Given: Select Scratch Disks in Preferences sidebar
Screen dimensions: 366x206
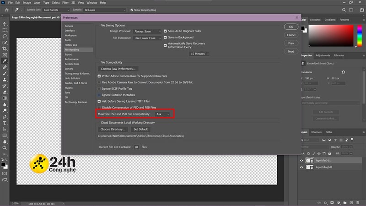Looking at the screenshot, I should coord(72,64).
